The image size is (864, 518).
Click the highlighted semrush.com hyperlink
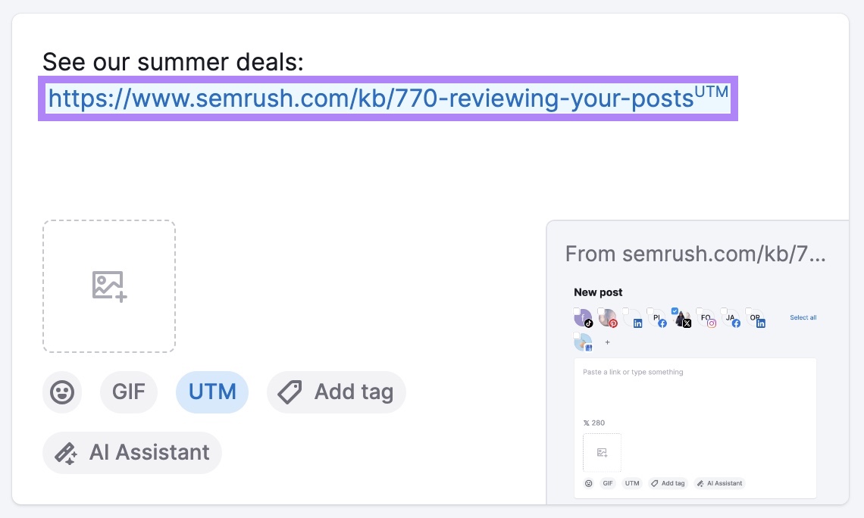click(371, 98)
